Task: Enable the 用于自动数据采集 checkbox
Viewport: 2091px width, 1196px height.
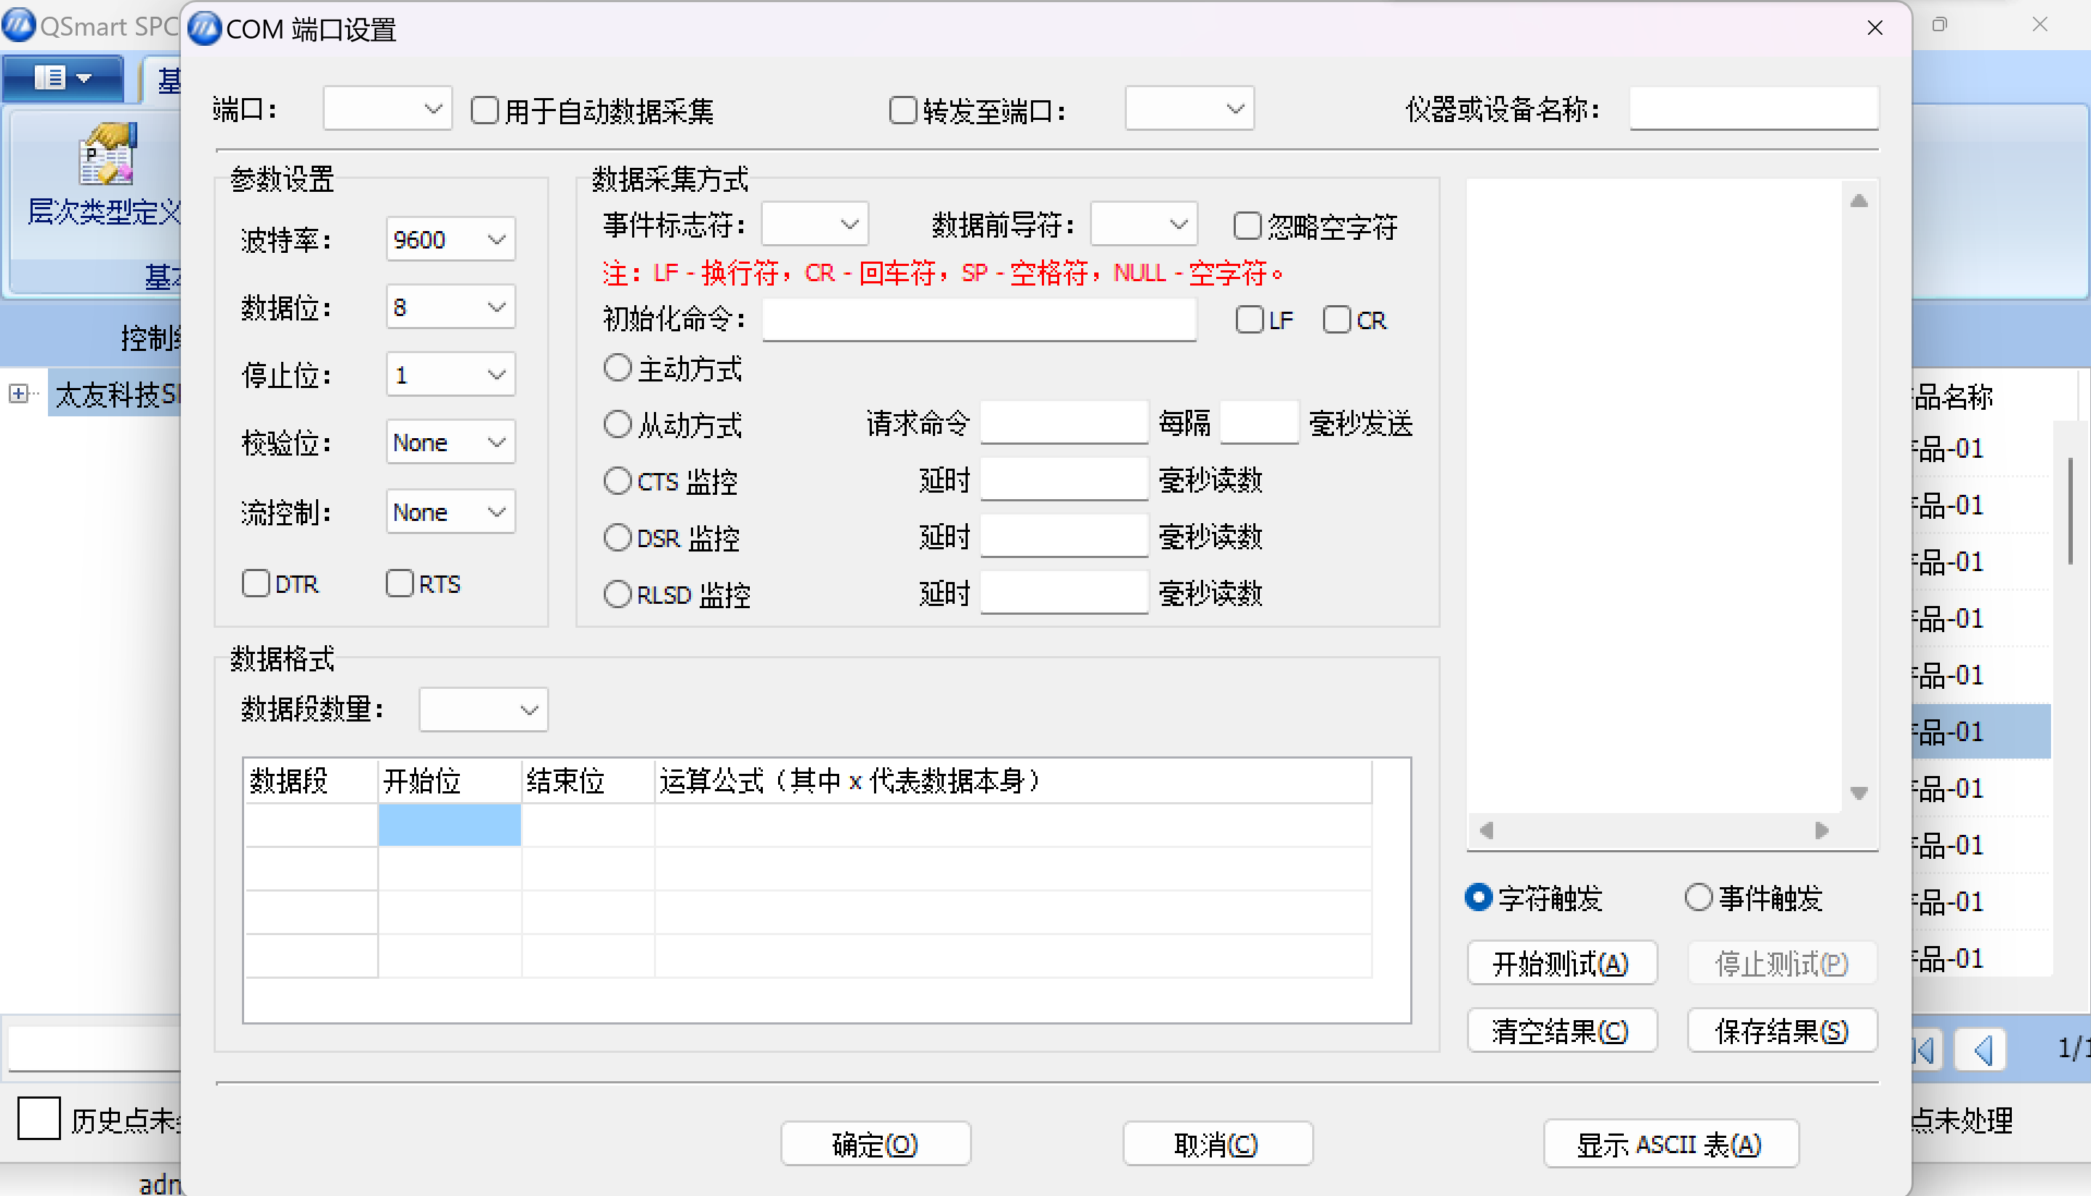Action: (x=484, y=109)
